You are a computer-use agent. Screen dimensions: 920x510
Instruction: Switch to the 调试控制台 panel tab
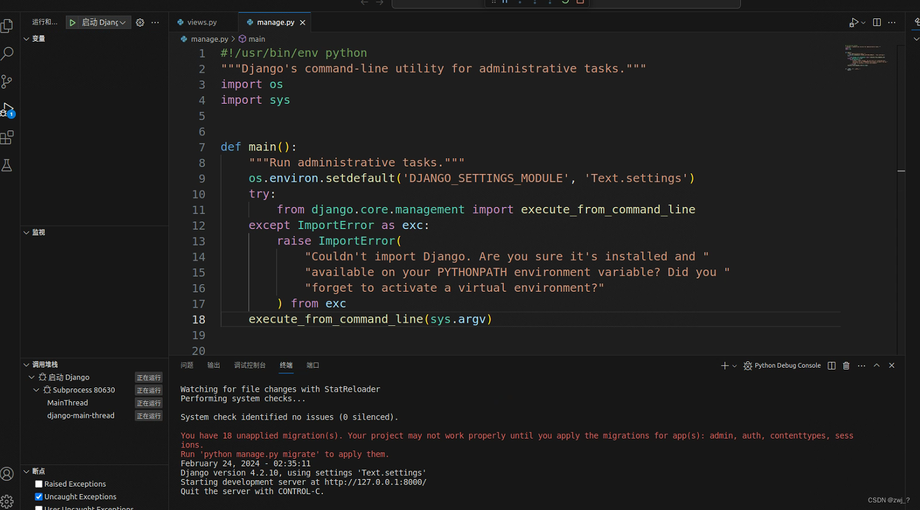(250, 365)
